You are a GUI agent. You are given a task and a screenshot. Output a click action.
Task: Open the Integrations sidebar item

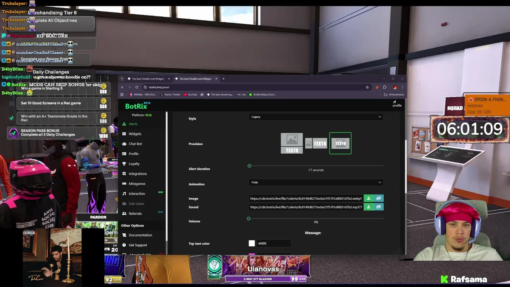coord(137,174)
